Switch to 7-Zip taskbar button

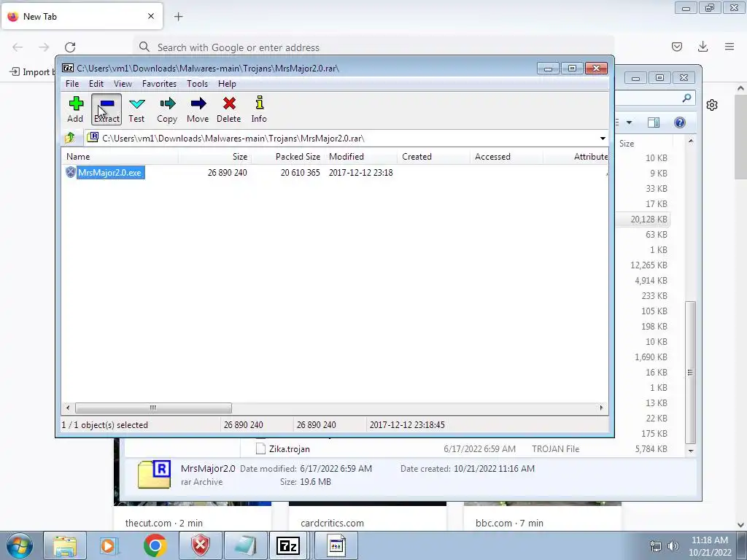point(288,545)
